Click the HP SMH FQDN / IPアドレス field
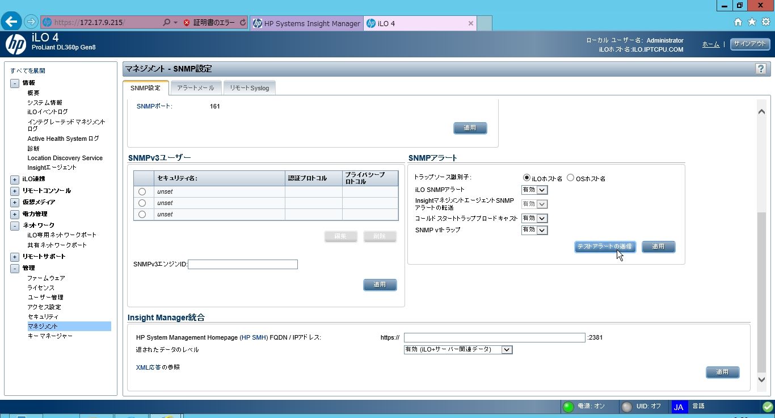This screenshot has width=775, height=418. 494,337
